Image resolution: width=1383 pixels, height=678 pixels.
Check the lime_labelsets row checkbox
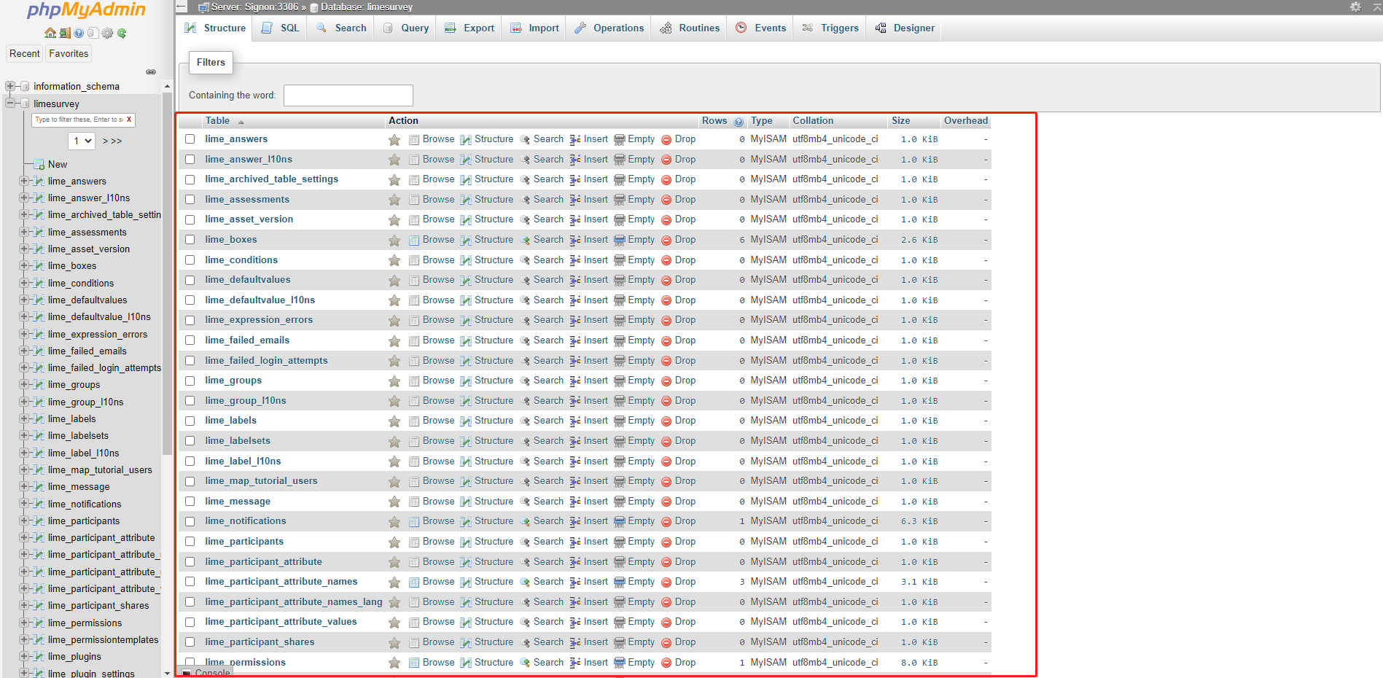click(x=190, y=441)
